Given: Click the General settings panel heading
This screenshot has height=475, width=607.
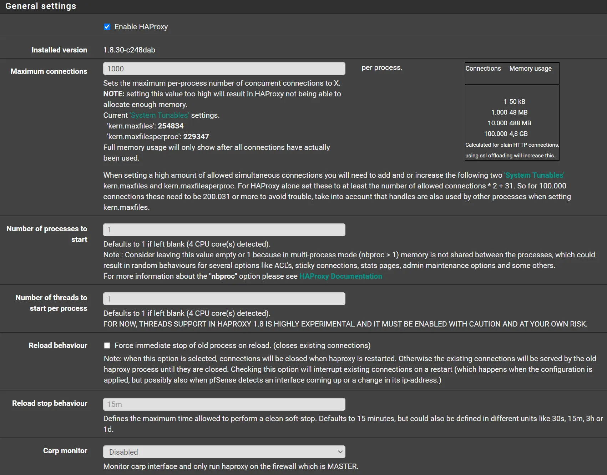Looking at the screenshot, I should pyautogui.click(x=41, y=6).
